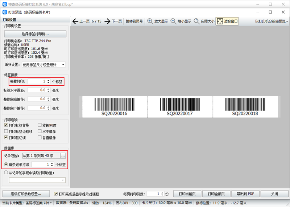290x207 pixels.
Task: Click the actual size (实际大小) magnifier icon
Action: point(196,21)
